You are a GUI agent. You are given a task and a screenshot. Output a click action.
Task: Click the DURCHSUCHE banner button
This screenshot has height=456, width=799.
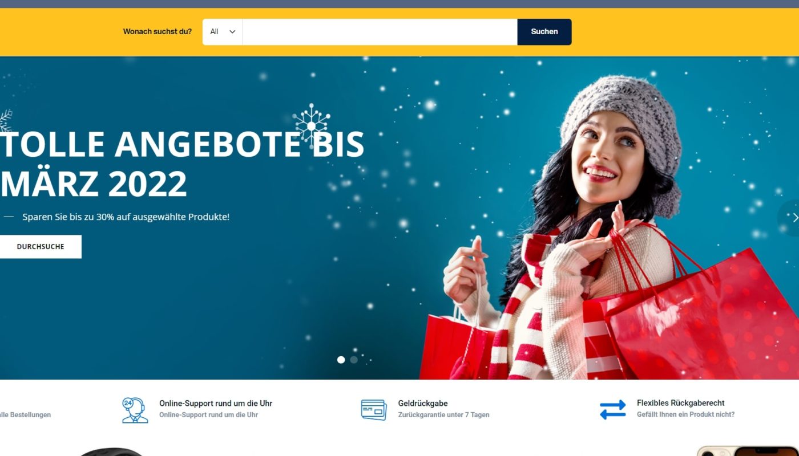[41, 247]
